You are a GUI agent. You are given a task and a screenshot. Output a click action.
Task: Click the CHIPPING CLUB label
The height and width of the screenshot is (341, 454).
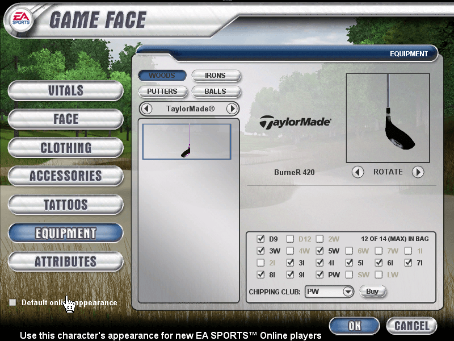(275, 292)
